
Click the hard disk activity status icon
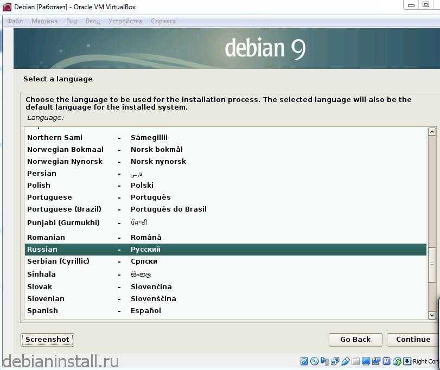[x=304, y=361]
